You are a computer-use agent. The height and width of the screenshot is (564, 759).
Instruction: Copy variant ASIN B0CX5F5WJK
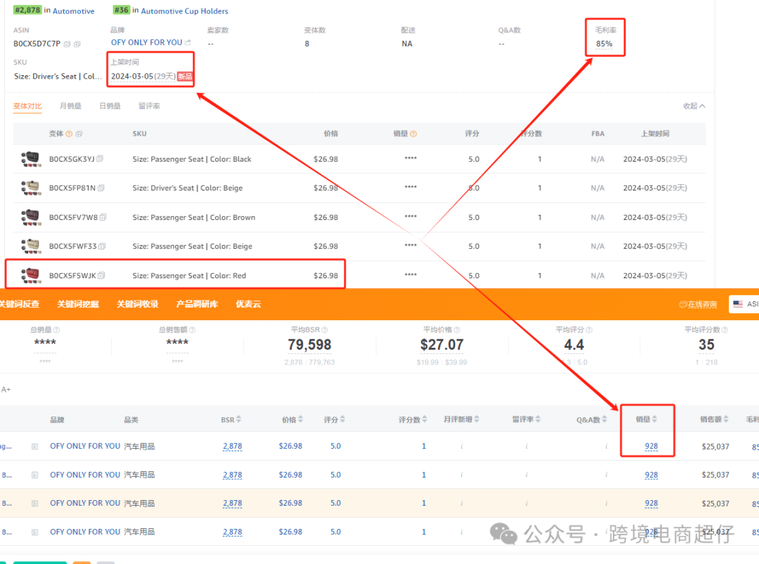coord(101,276)
